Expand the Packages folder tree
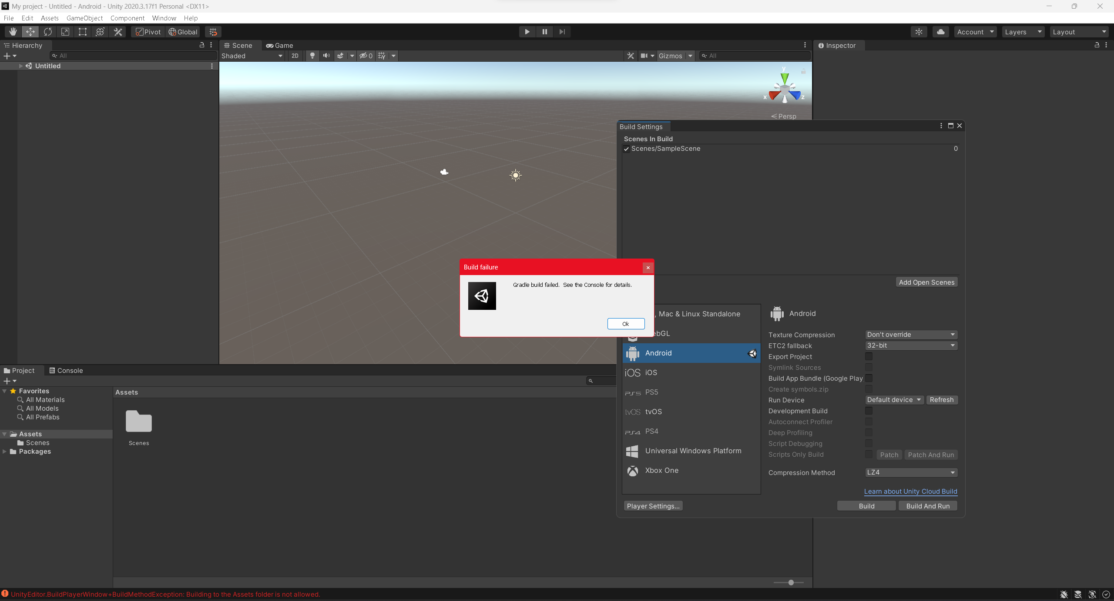This screenshot has width=1114, height=601. point(4,452)
